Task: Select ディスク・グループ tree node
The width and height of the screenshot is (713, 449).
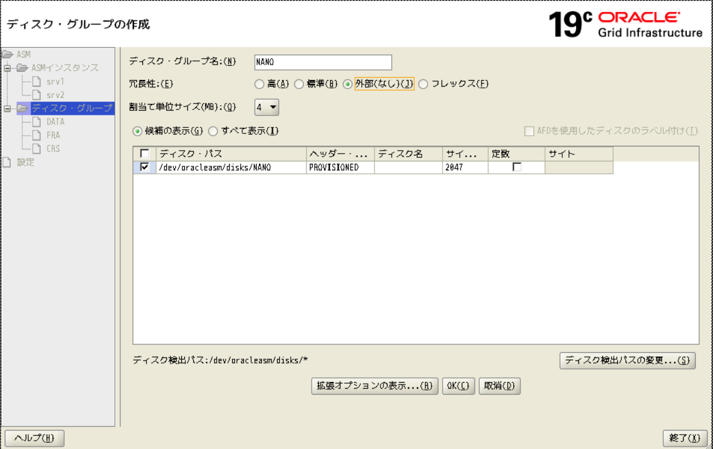Action: pyautogui.click(x=72, y=108)
